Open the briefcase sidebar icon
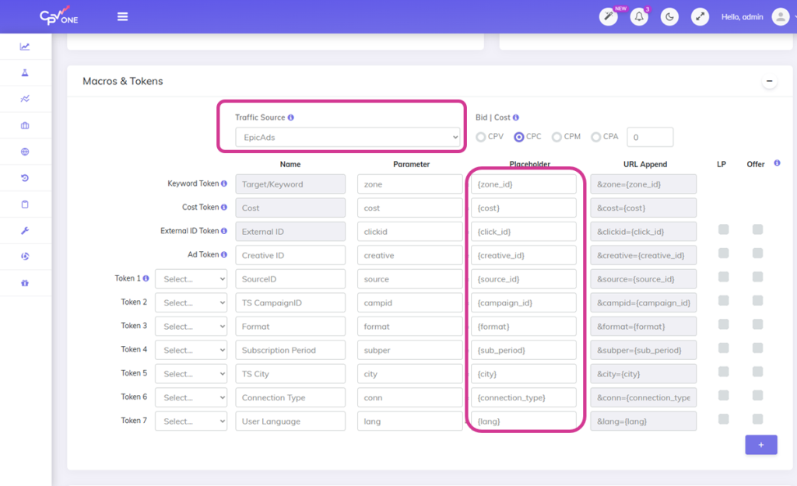Screen dimensions: 797x486 pos(25,125)
